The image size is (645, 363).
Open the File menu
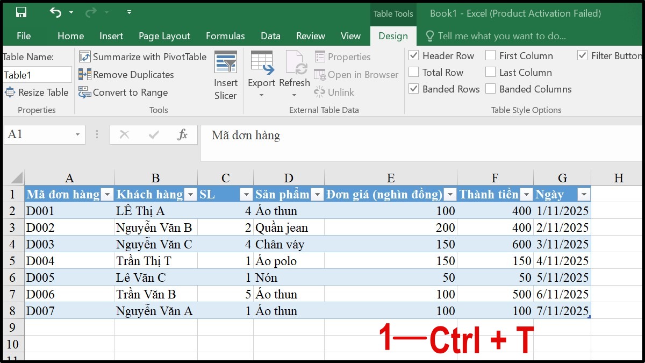[x=24, y=36]
